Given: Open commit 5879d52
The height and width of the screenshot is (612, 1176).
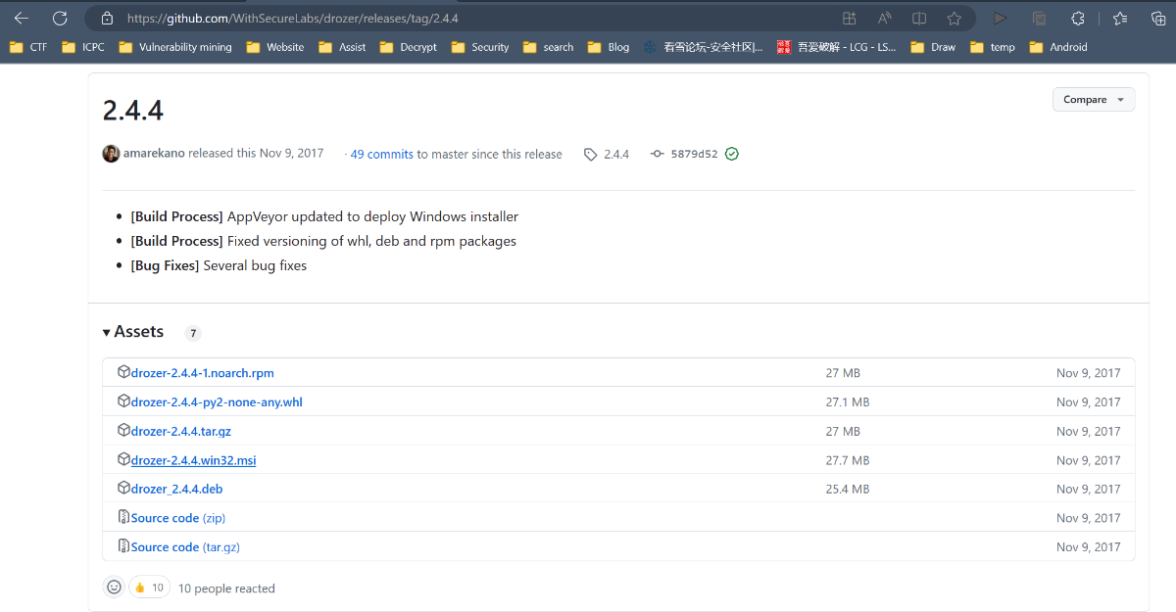Looking at the screenshot, I should tap(695, 154).
